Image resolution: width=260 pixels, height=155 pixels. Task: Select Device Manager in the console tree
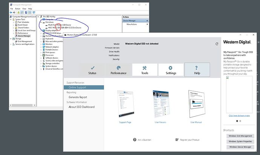pyautogui.click(x=24, y=36)
